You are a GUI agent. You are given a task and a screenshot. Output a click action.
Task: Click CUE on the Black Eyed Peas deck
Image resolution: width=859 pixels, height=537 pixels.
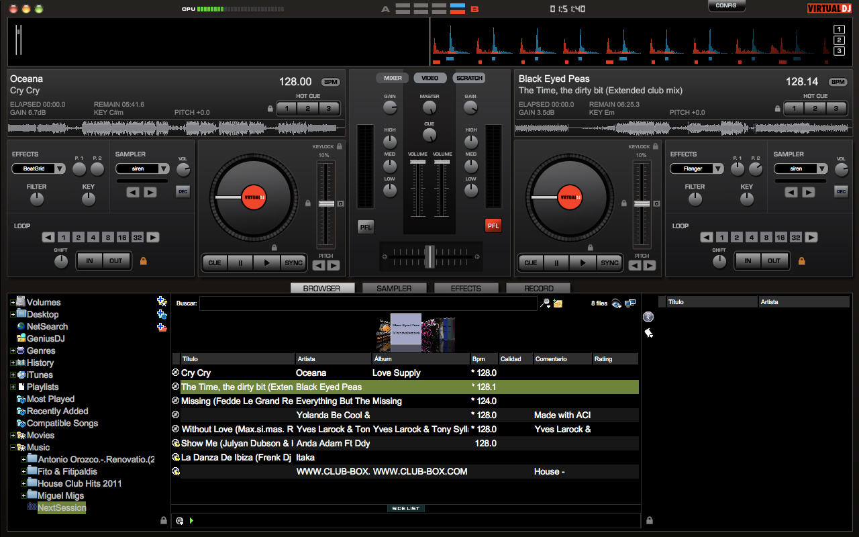(530, 262)
